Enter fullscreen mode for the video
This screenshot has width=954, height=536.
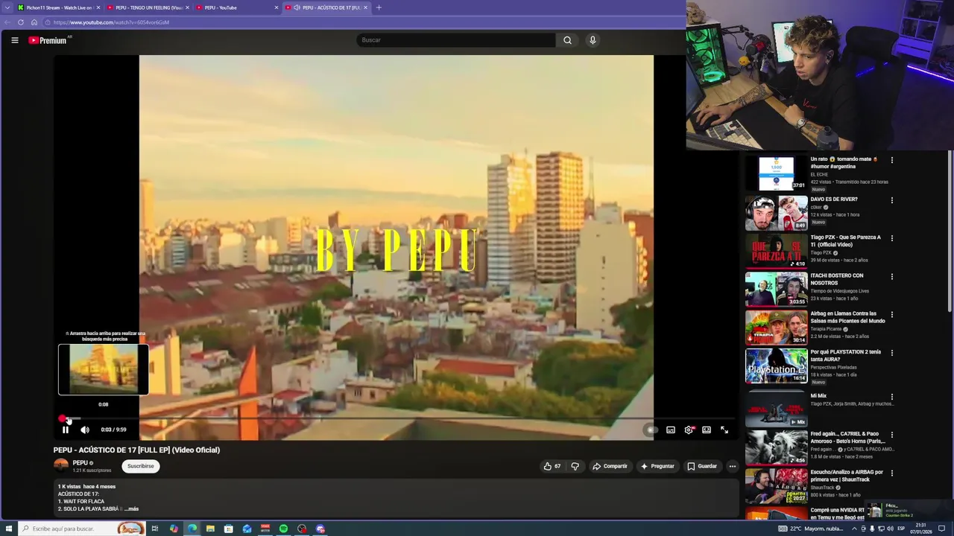[724, 430]
